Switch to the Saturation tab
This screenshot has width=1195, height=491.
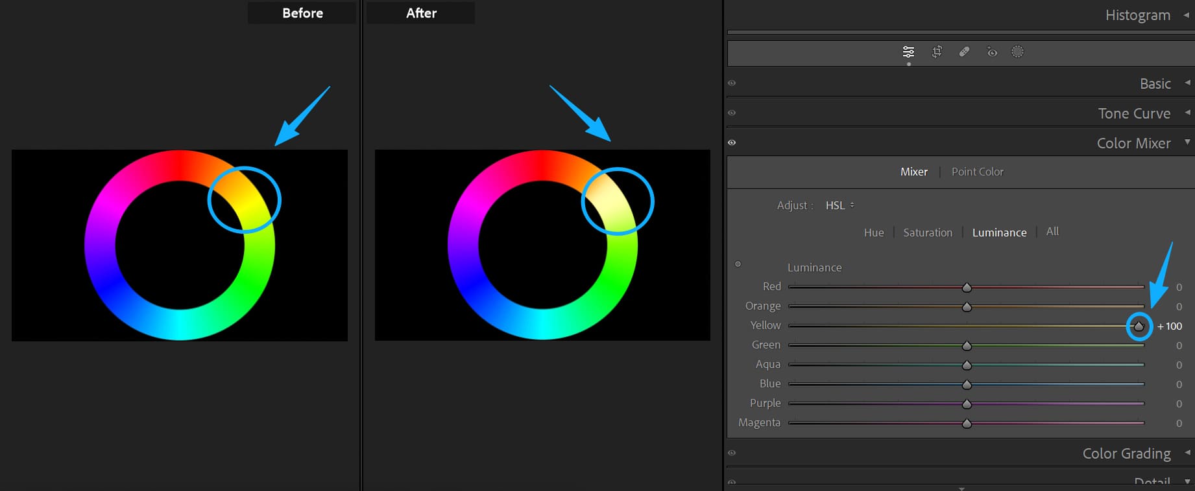928,233
